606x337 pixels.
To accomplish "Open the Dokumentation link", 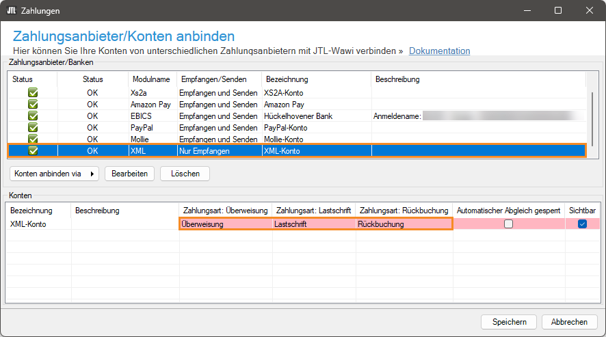I will pyautogui.click(x=439, y=51).
